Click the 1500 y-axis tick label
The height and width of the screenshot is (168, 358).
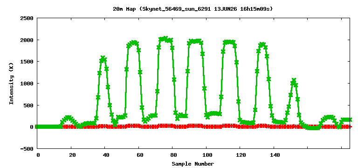27,62
